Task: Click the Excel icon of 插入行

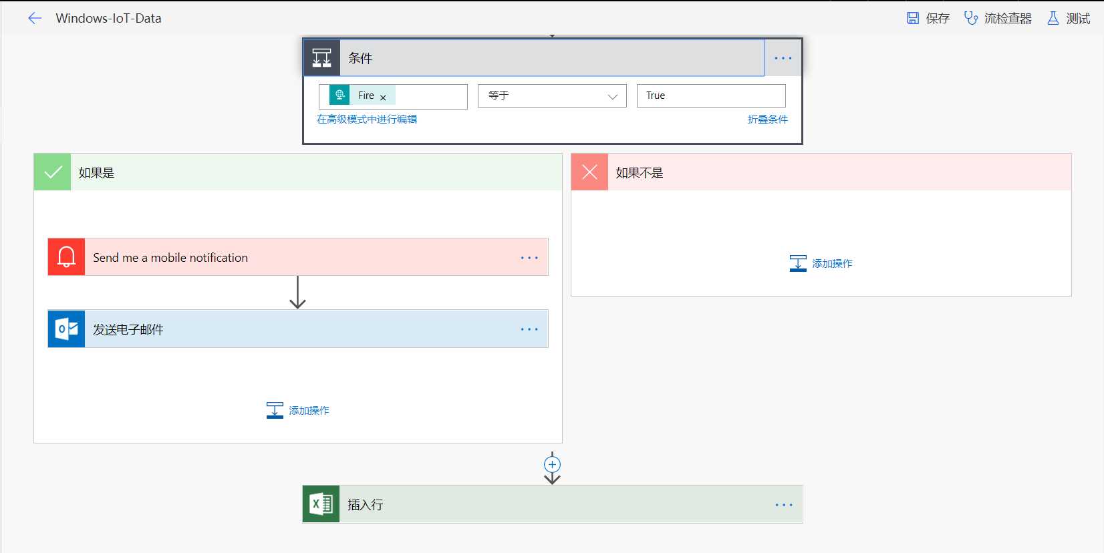Action: (x=321, y=504)
